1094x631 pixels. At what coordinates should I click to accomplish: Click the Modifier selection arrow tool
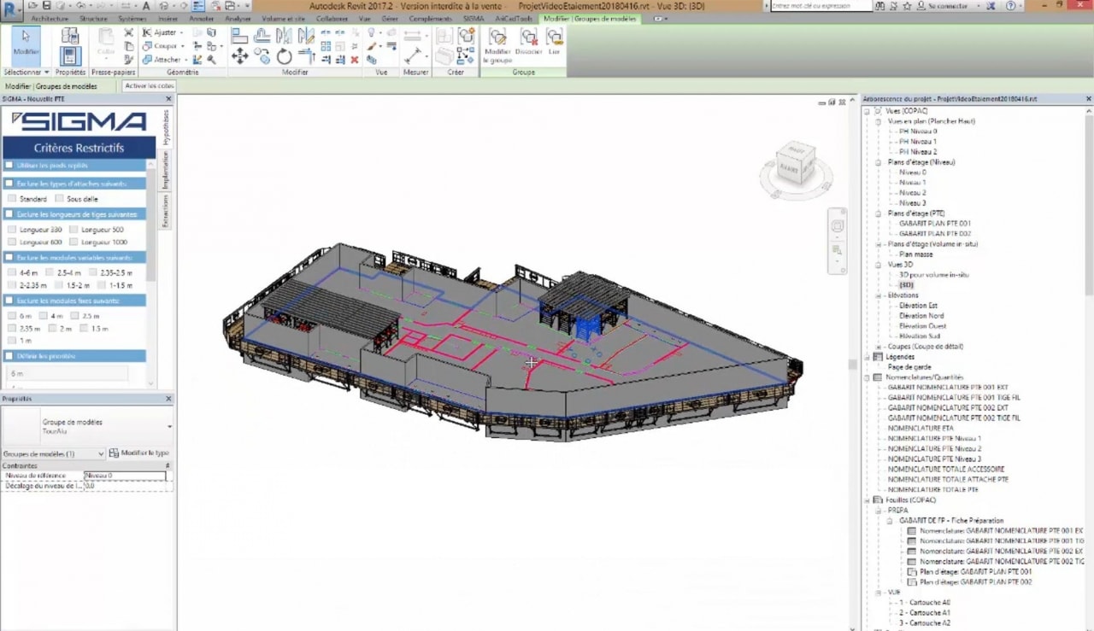point(26,42)
